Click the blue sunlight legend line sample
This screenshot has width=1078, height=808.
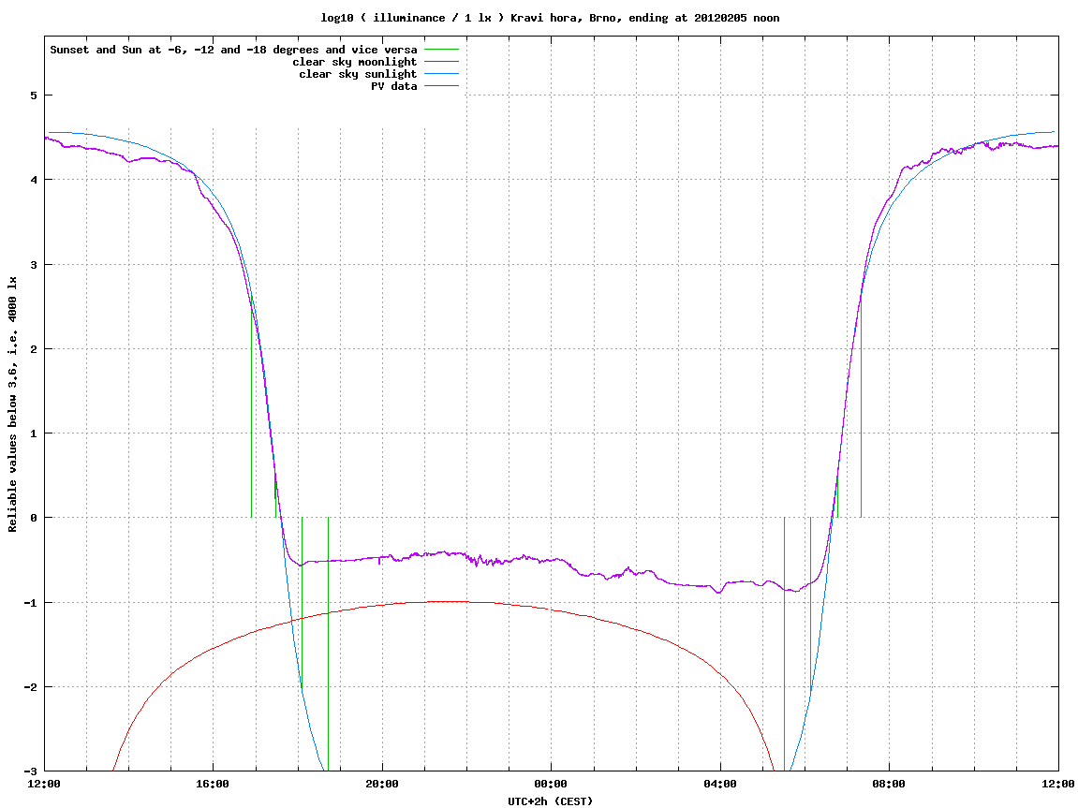tap(441, 74)
